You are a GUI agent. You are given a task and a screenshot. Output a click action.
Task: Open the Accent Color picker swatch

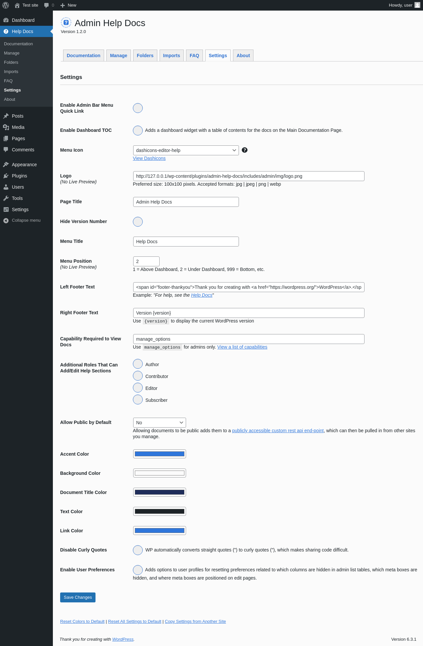tap(160, 454)
